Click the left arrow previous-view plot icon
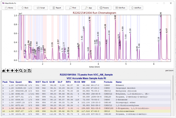This screenshot has width=176, height=118. click(x=8, y=70)
